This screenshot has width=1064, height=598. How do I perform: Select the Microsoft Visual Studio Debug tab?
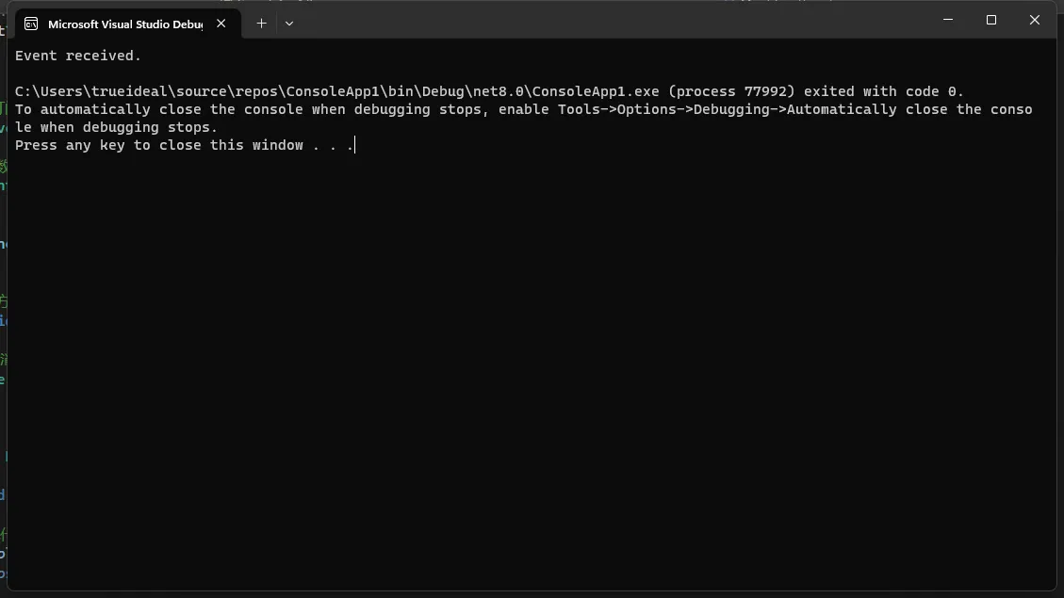pyautogui.click(x=127, y=24)
